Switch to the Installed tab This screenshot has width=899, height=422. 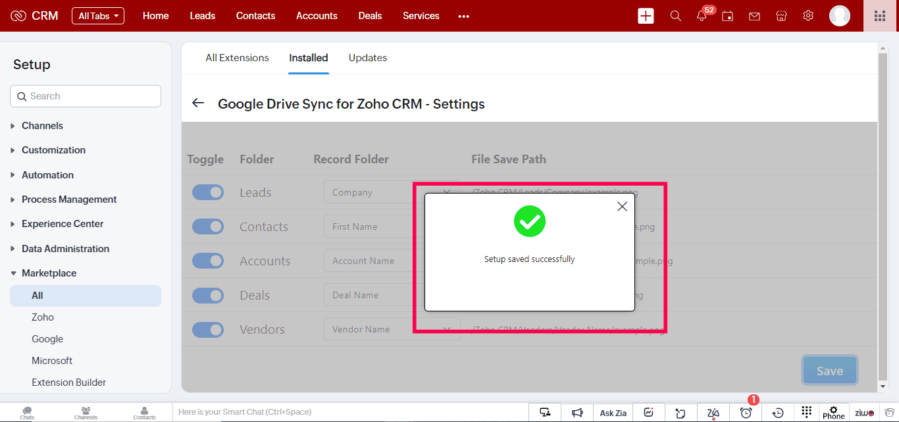point(309,58)
